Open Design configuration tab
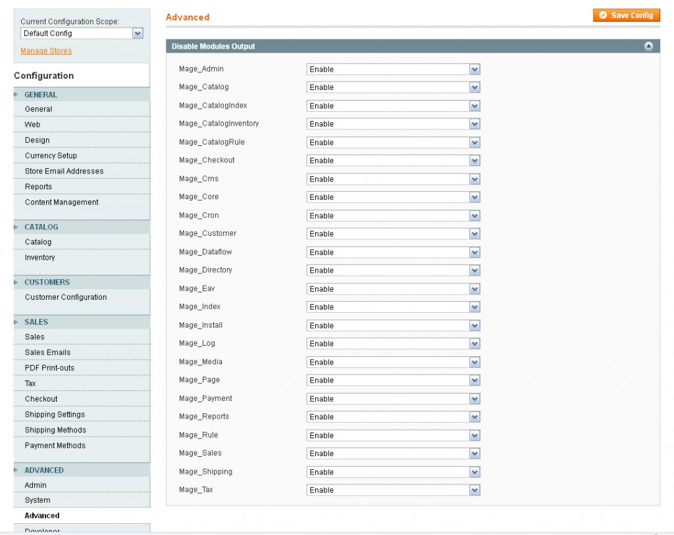 point(82,140)
